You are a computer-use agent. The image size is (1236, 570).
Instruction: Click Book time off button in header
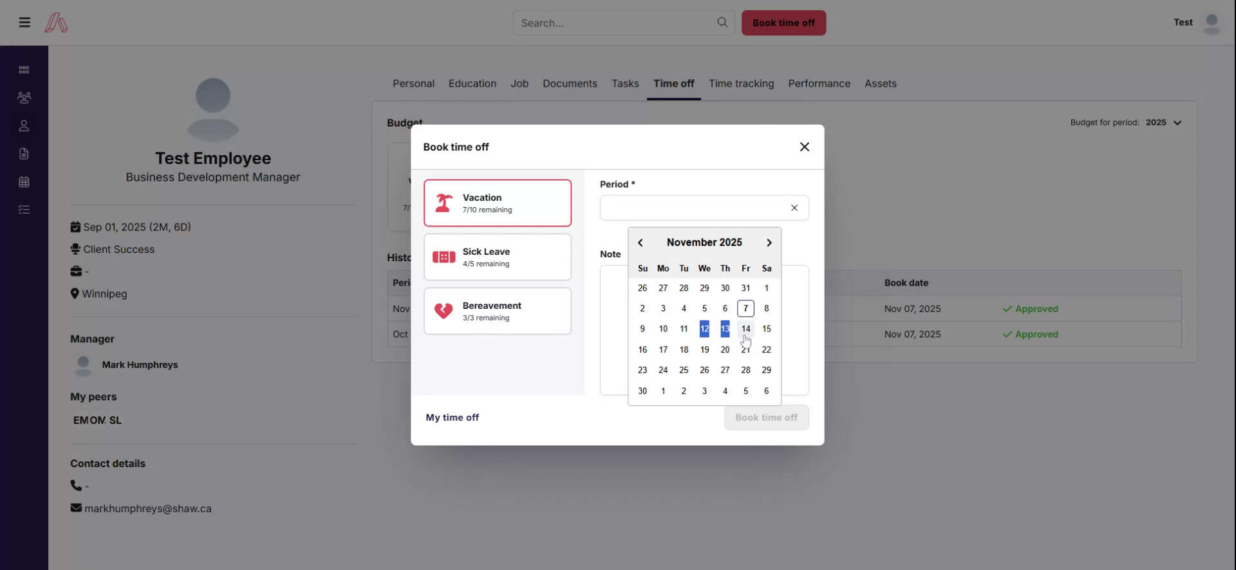pyautogui.click(x=783, y=23)
